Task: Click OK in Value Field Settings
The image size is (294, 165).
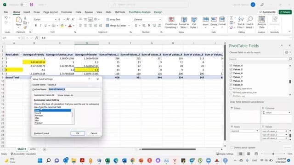Action: [x=78, y=133]
